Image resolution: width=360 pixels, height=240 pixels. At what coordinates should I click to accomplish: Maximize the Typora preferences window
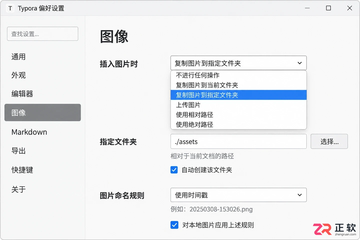pyautogui.click(x=328, y=8)
